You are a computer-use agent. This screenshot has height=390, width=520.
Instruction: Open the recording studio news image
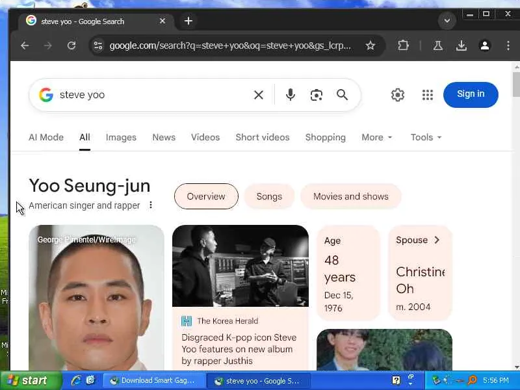point(240,266)
